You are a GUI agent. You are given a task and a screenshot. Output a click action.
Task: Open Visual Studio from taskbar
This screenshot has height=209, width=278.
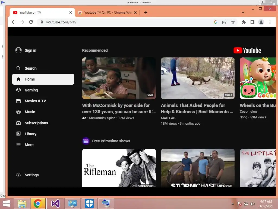point(55,204)
